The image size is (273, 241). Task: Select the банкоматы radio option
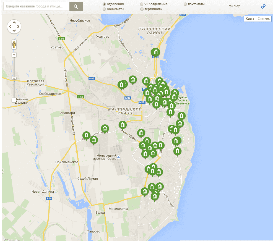pos(104,9)
